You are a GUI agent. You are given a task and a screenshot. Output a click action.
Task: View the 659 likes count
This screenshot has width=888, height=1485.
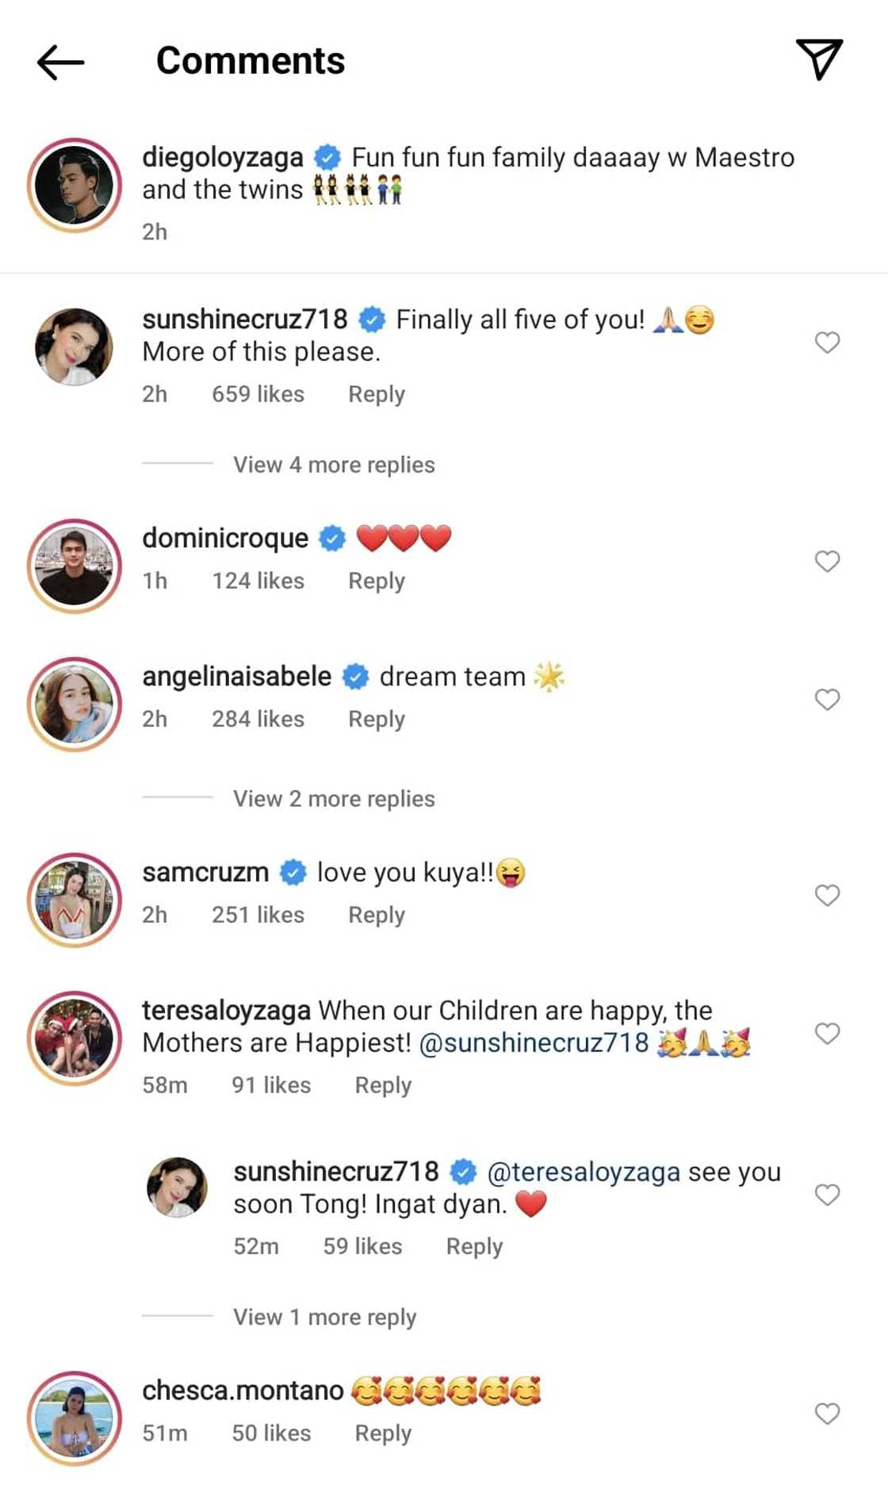(x=258, y=394)
